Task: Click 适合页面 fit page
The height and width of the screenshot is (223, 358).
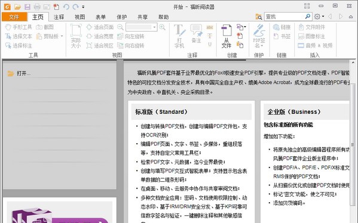Action: point(100,27)
